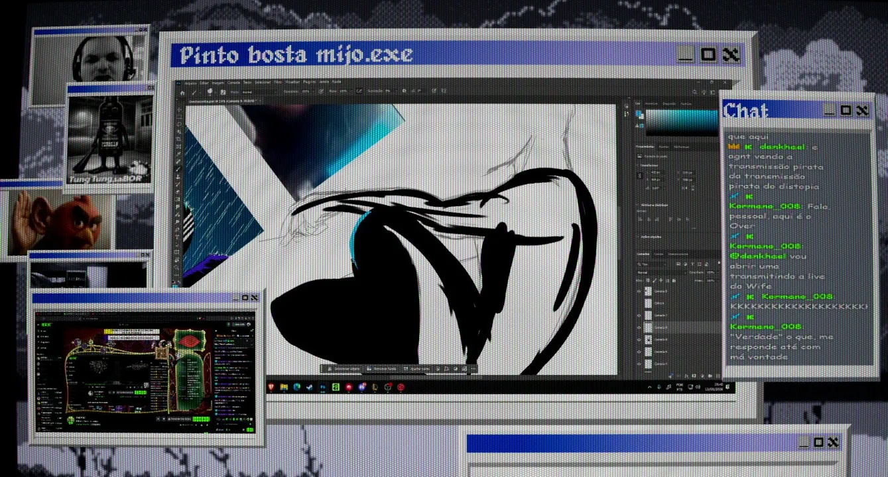
Task: Open the layer filter type dropdown
Action: point(651,263)
